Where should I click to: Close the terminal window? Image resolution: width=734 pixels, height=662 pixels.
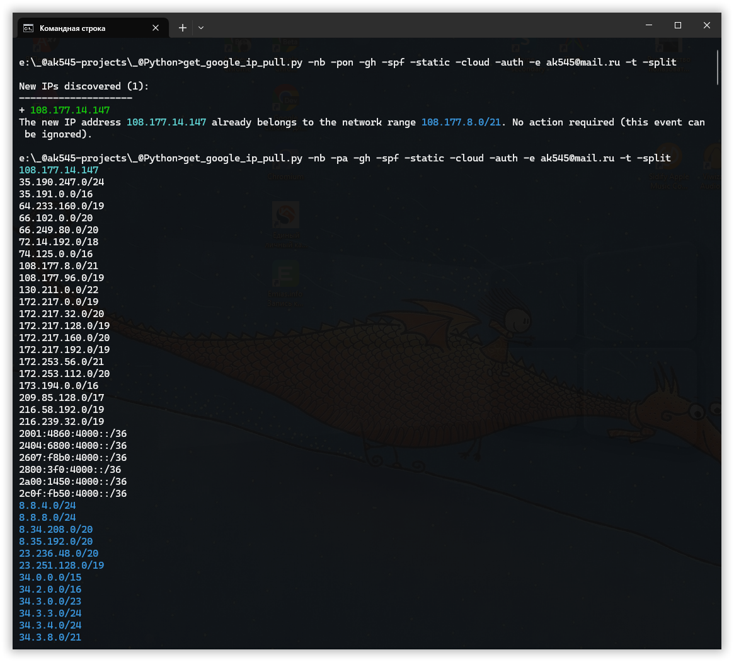(x=707, y=25)
